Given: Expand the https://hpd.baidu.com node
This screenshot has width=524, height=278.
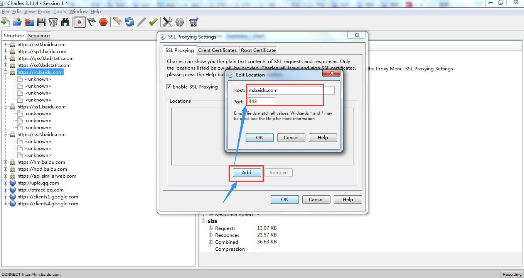Looking at the screenshot, I should click(6, 169).
